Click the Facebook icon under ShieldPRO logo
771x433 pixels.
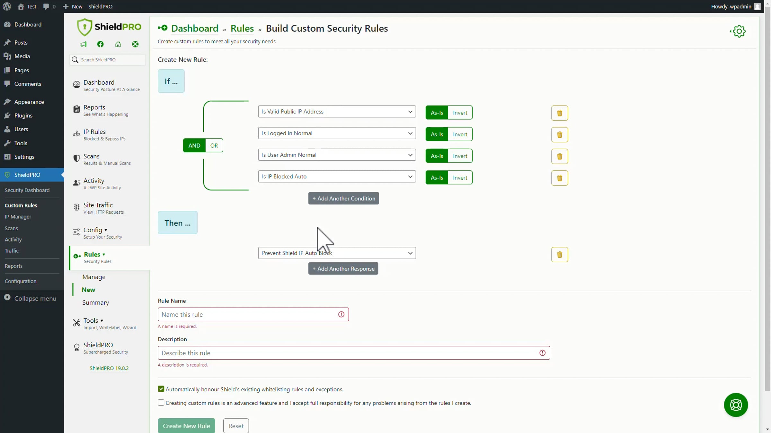[100, 44]
